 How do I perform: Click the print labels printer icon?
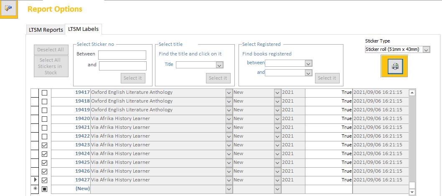tap(394, 66)
